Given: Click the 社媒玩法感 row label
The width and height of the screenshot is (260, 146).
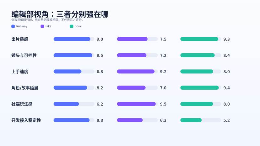Looking at the screenshot, I should point(22,104).
